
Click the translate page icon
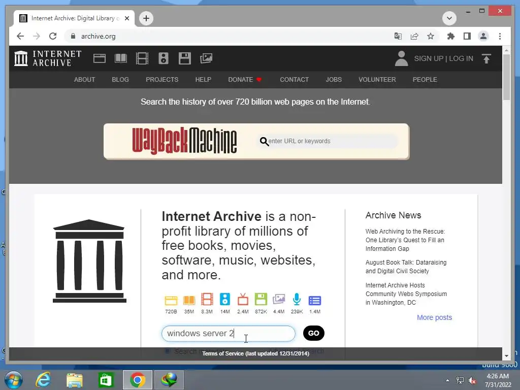[398, 36]
